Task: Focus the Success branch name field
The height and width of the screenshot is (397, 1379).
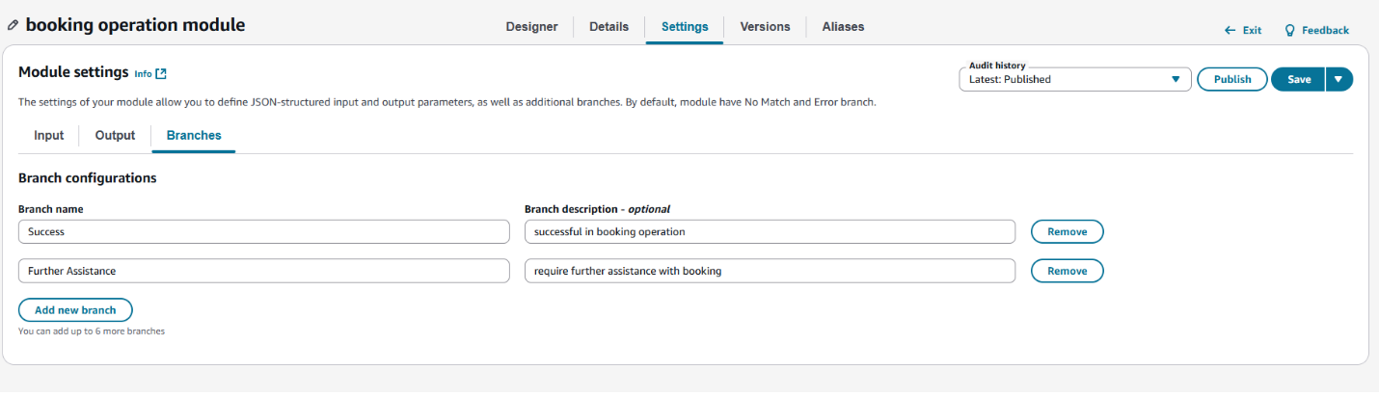Action: pos(263,232)
